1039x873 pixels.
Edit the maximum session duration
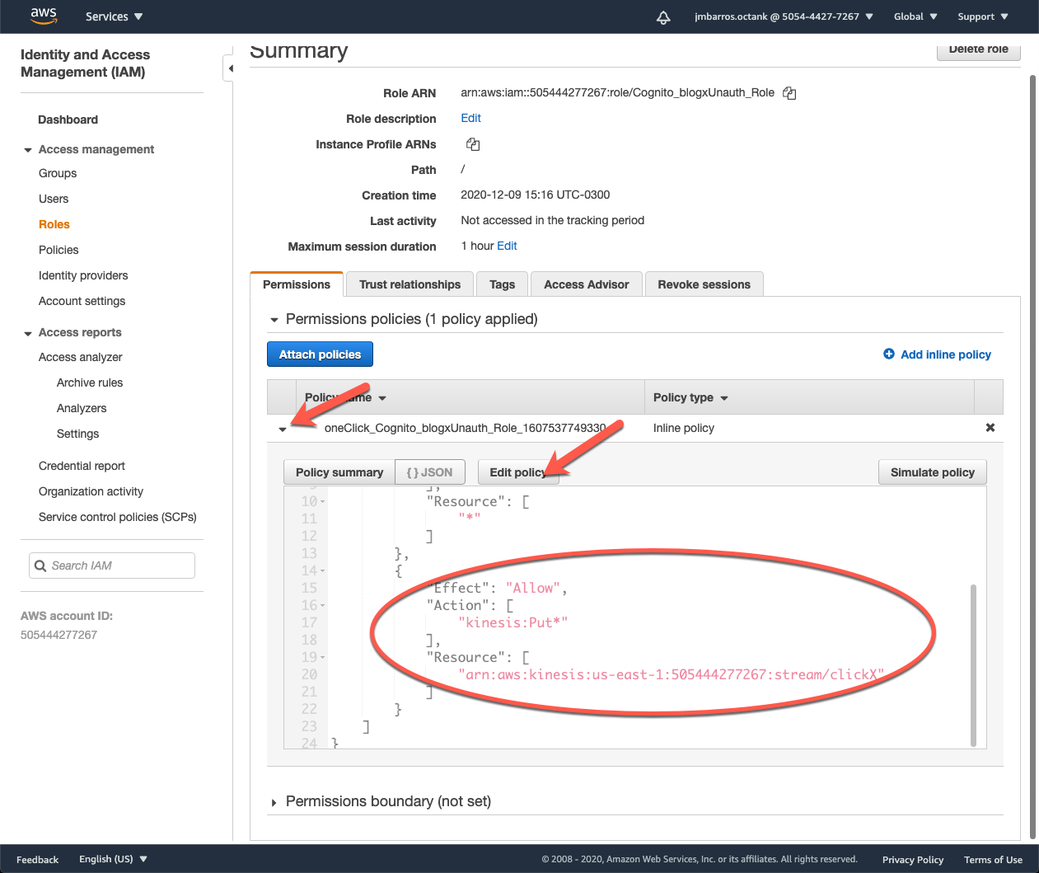coord(507,246)
